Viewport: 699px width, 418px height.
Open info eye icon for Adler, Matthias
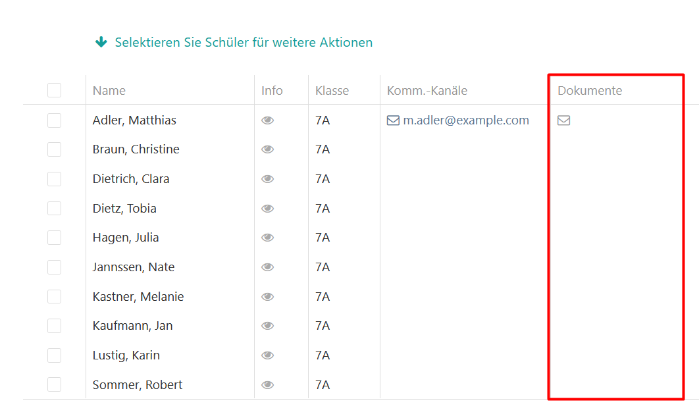pyautogui.click(x=267, y=120)
